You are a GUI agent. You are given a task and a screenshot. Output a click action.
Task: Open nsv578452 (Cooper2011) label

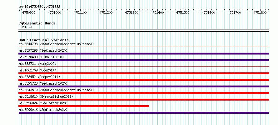pyautogui.click(x=39, y=77)
